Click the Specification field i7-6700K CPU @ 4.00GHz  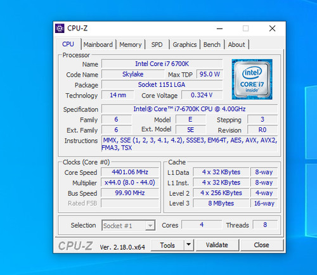click(190, 109)
